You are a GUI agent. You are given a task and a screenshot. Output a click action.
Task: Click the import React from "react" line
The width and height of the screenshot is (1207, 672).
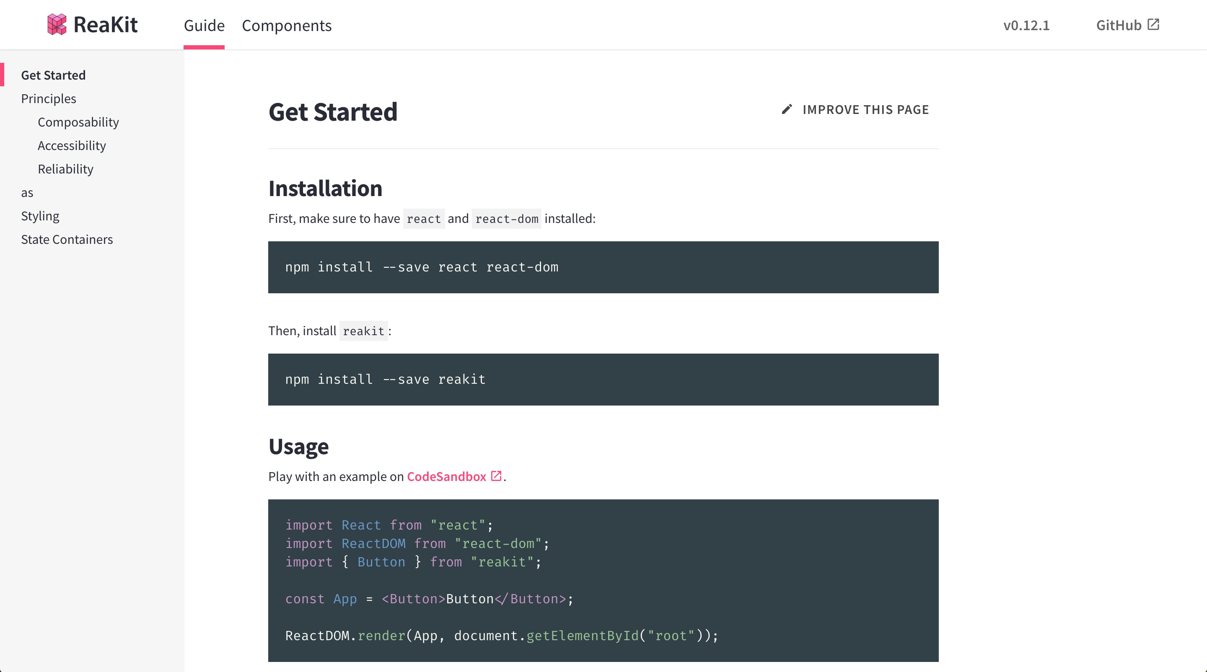389,525
